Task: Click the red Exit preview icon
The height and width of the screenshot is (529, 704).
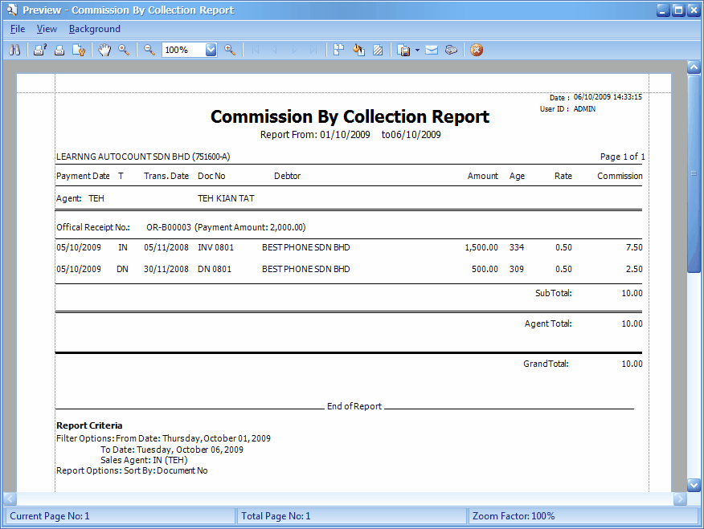Action: point(477,50)
